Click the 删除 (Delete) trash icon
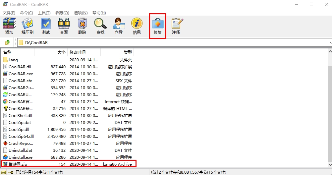 click(x=82, y=23)
